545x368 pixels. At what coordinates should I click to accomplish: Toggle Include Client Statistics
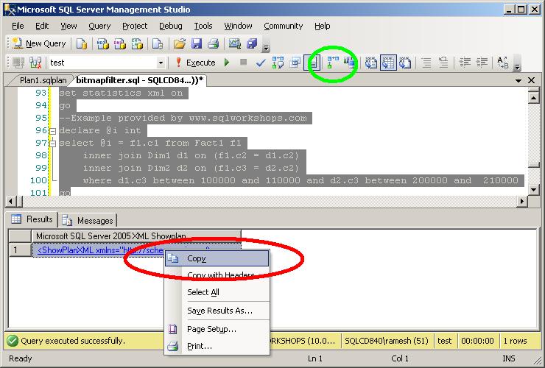[x=350, y=63]
